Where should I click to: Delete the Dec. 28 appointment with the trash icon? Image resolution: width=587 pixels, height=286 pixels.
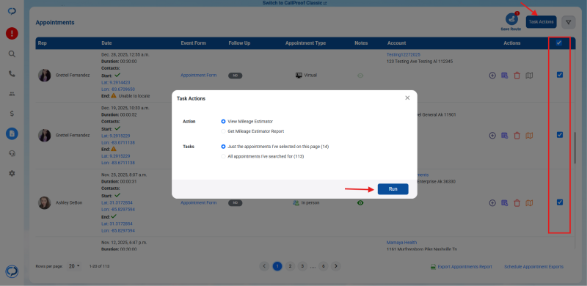(517, 76)
